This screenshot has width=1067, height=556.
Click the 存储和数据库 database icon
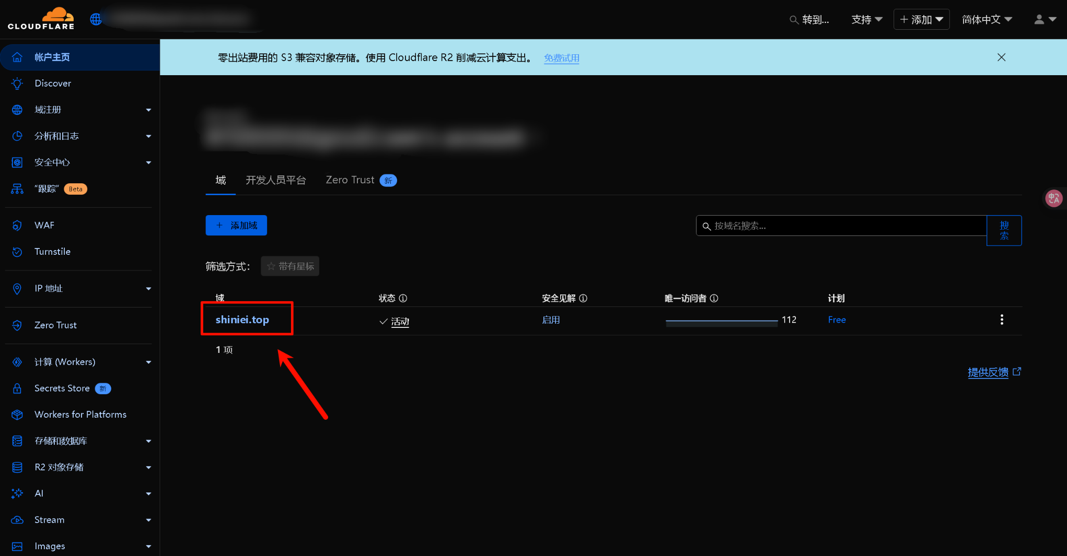tap(17, 441)
